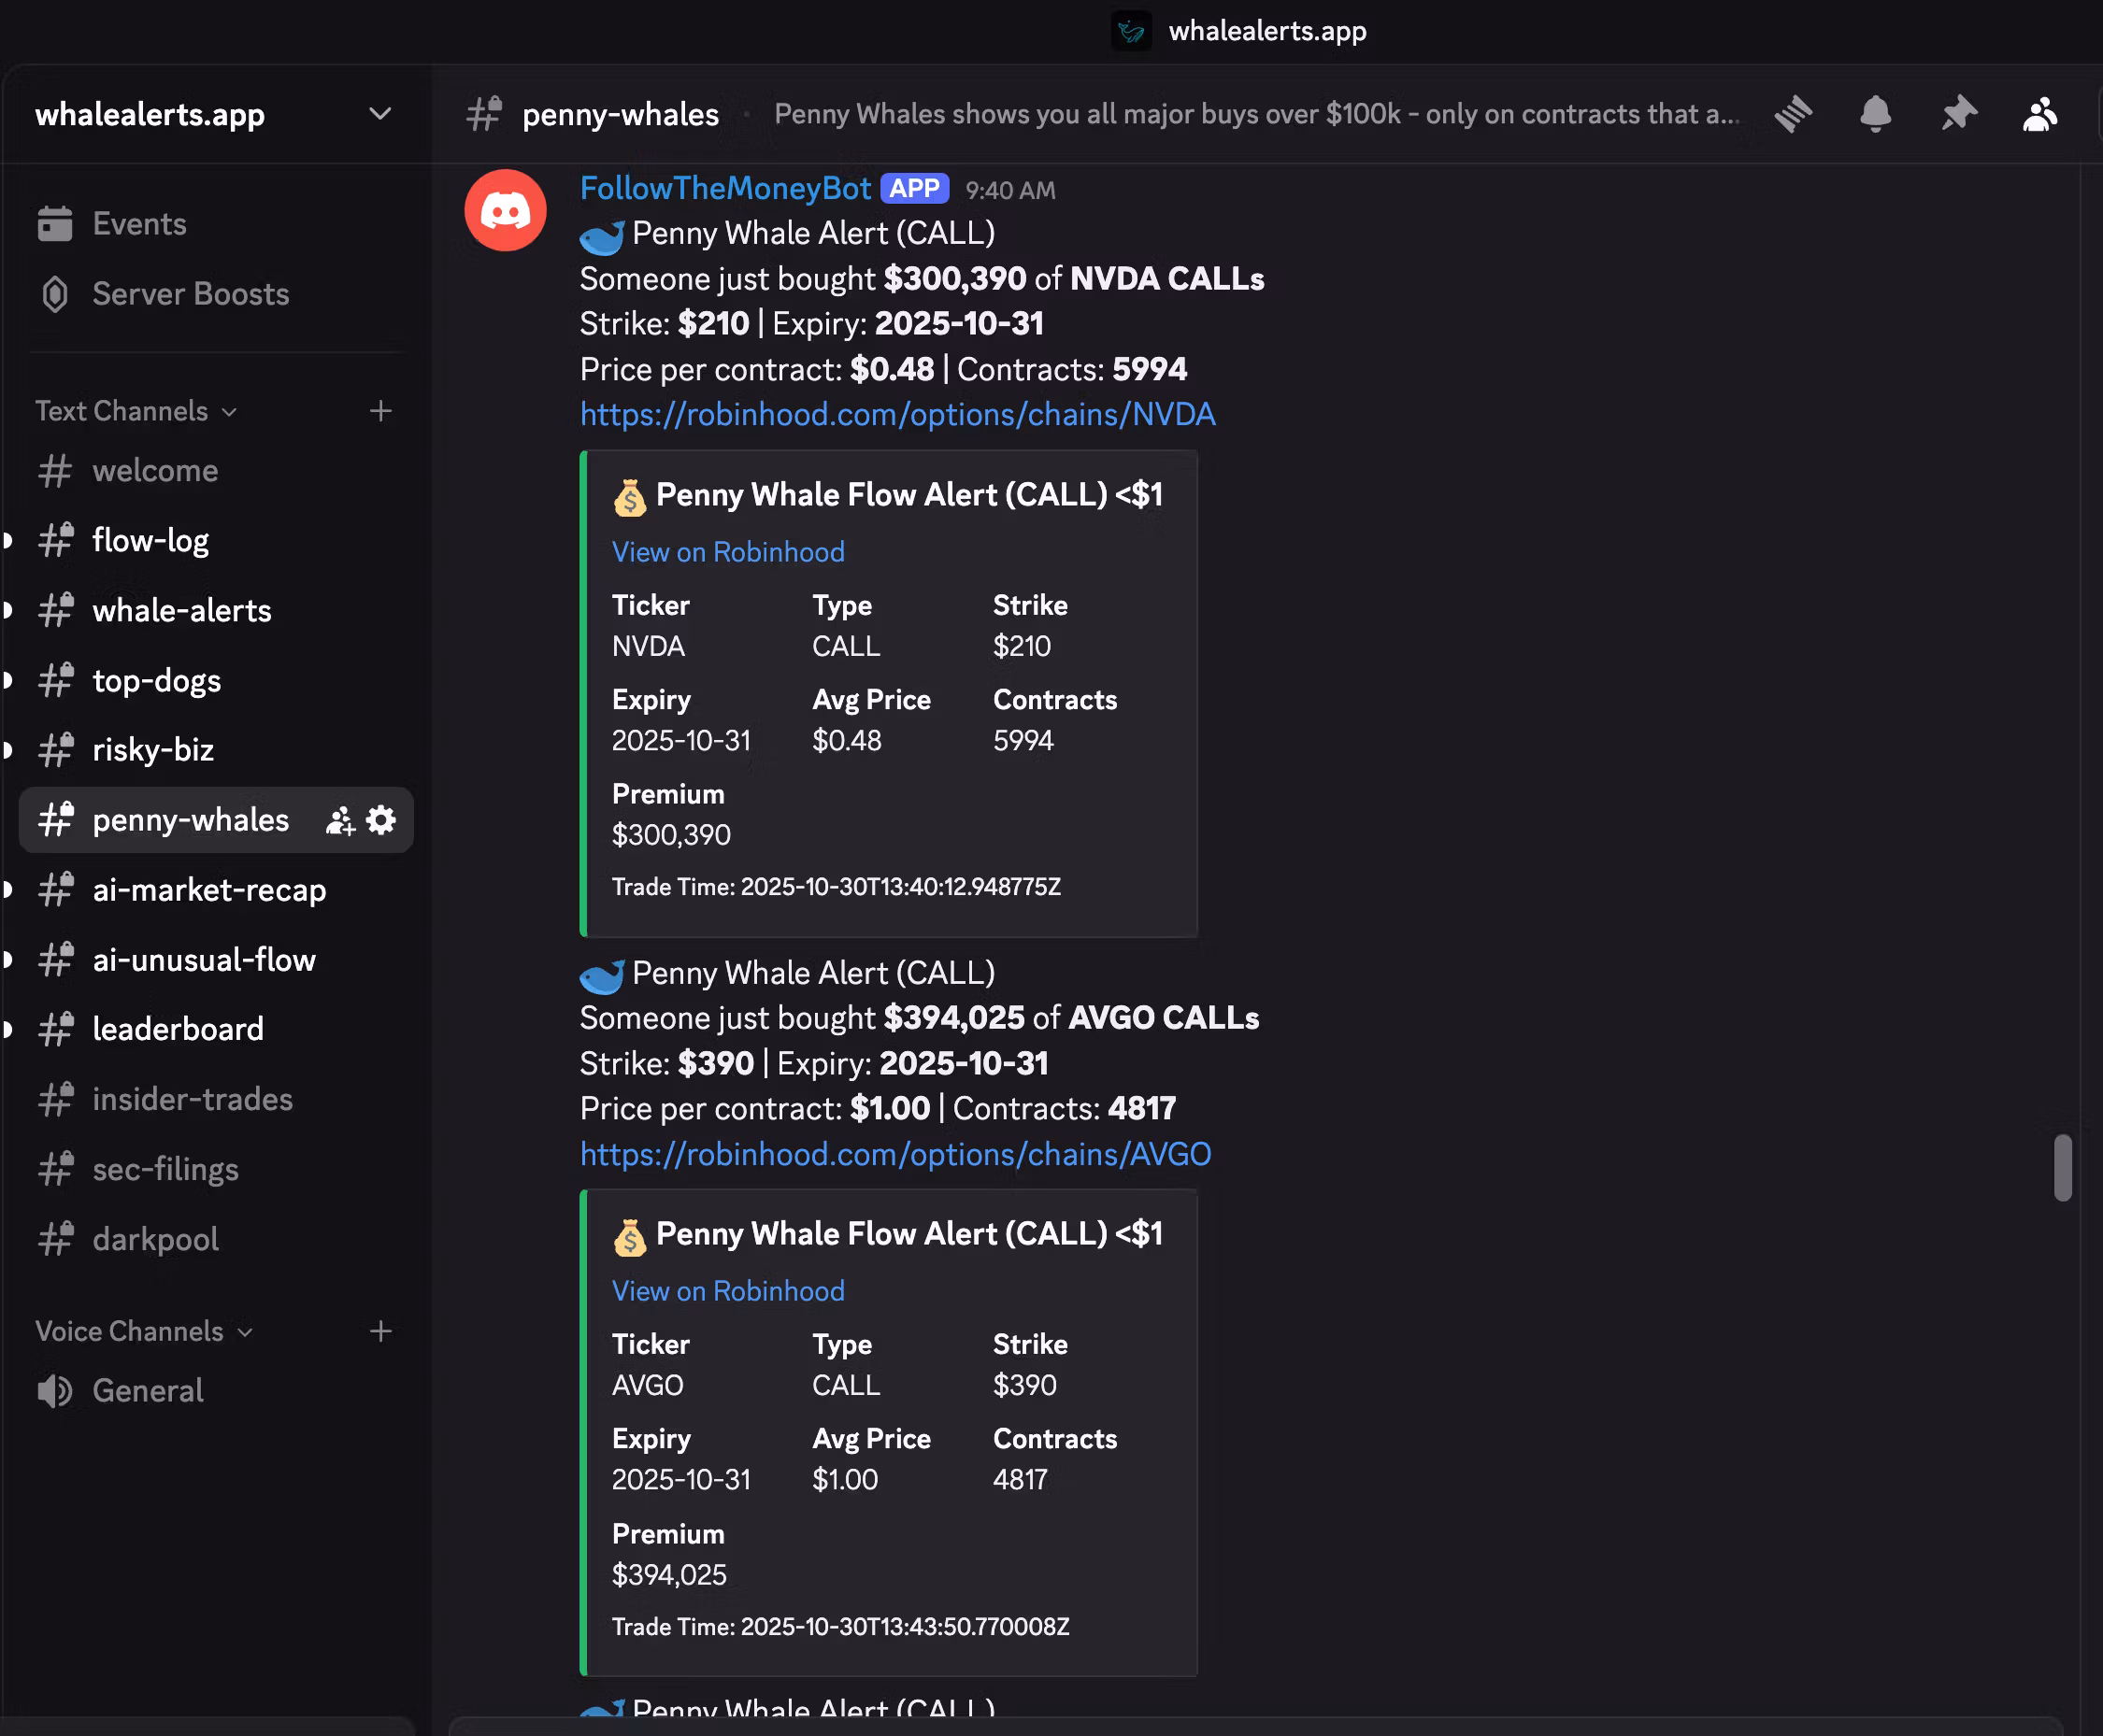
Task: Click the chat scrollbar thumb
Action: [x=2062, y=1166]
